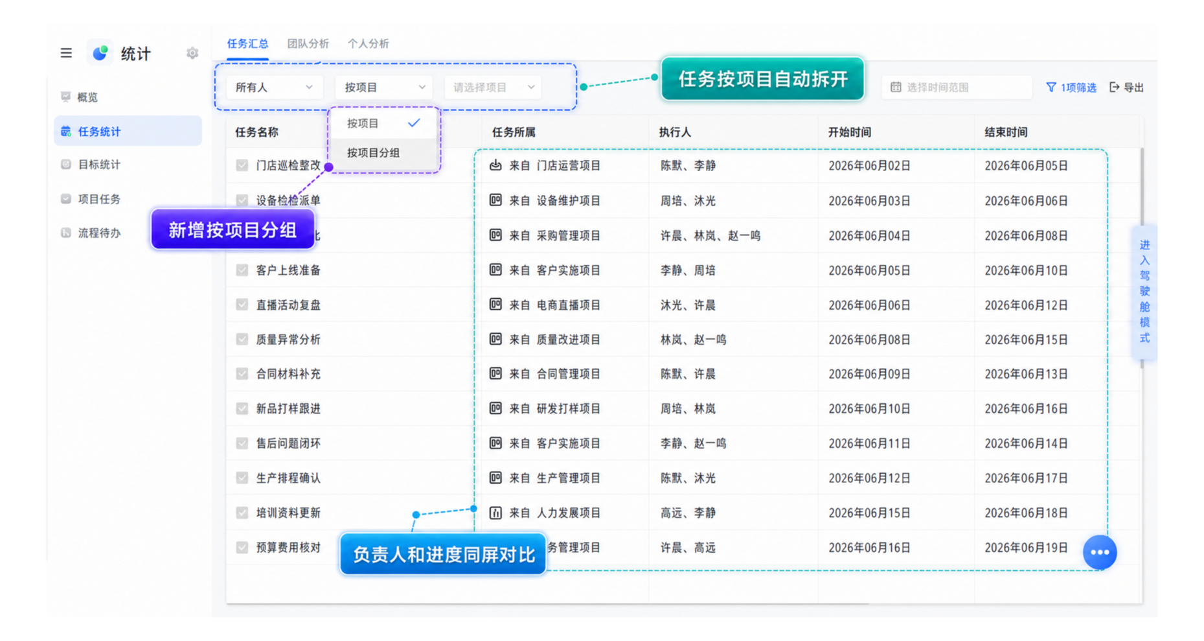1204x641 pixels.
Task: Open the 按项目 grouping dropdown
Action: coord(383,87)
